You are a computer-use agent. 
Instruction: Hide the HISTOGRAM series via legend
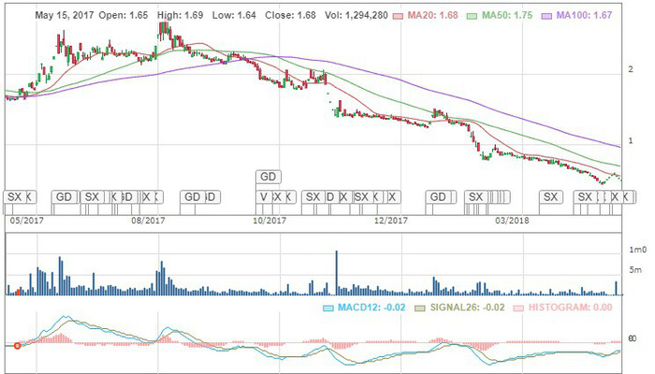click(x=566, y=307)
